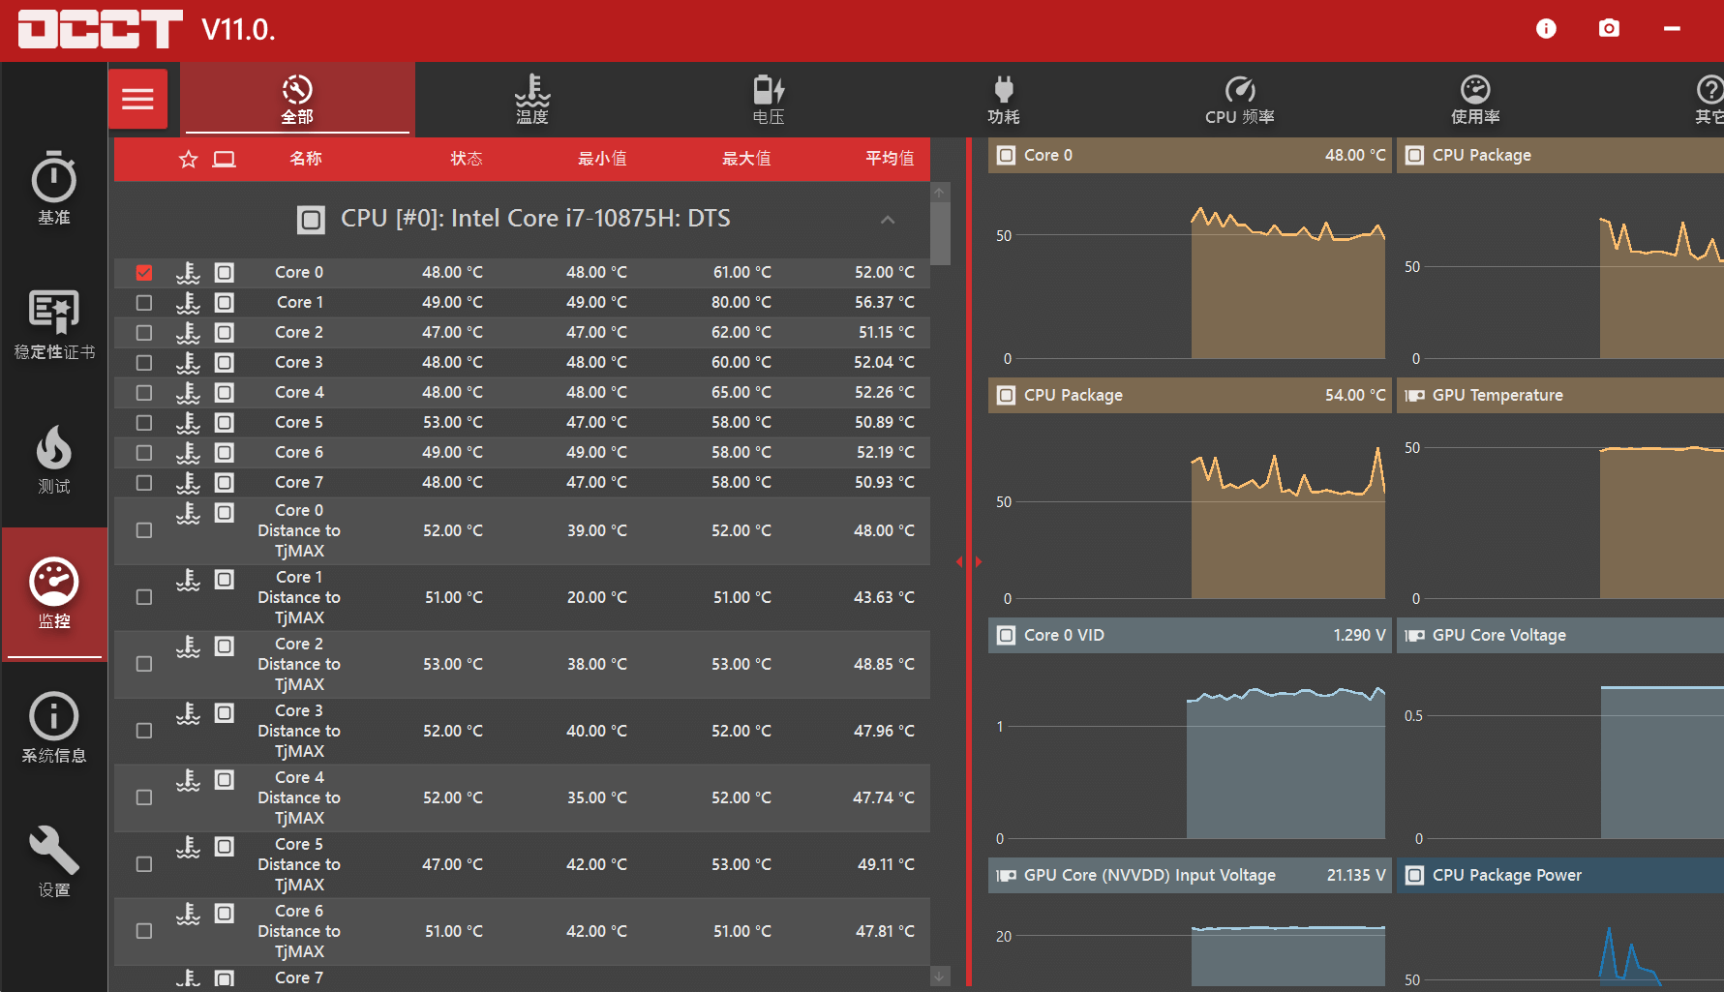
Task: Select the 测试 flame test icon
Action: [x=54, y=460]
